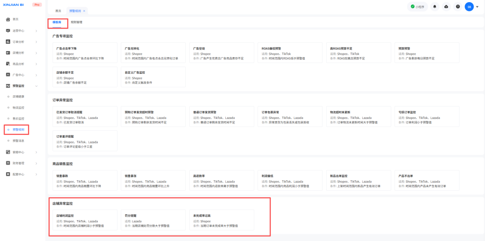Switch to the 规则管理 tab
Image resolution: width=485 pixels, height=241 pixels.
pos(76,22)
